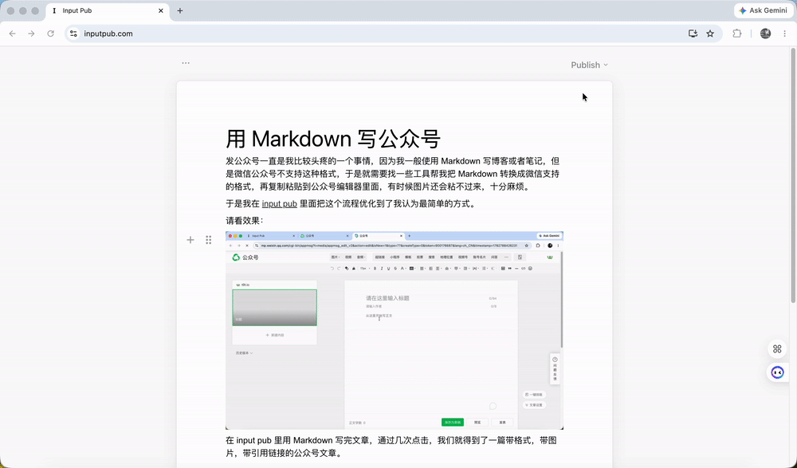Image resolution: width=797 pixels, height=468 pixels.
Task: Open the three-dot document menu above the page
Action: click(x=186, y=63)
